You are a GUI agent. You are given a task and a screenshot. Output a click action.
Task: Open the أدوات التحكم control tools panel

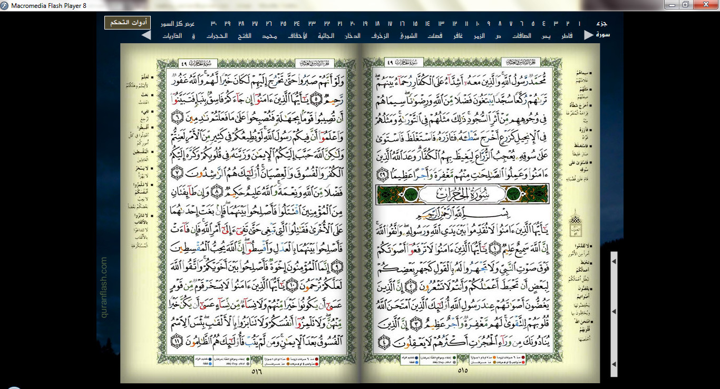pos(128,24)
